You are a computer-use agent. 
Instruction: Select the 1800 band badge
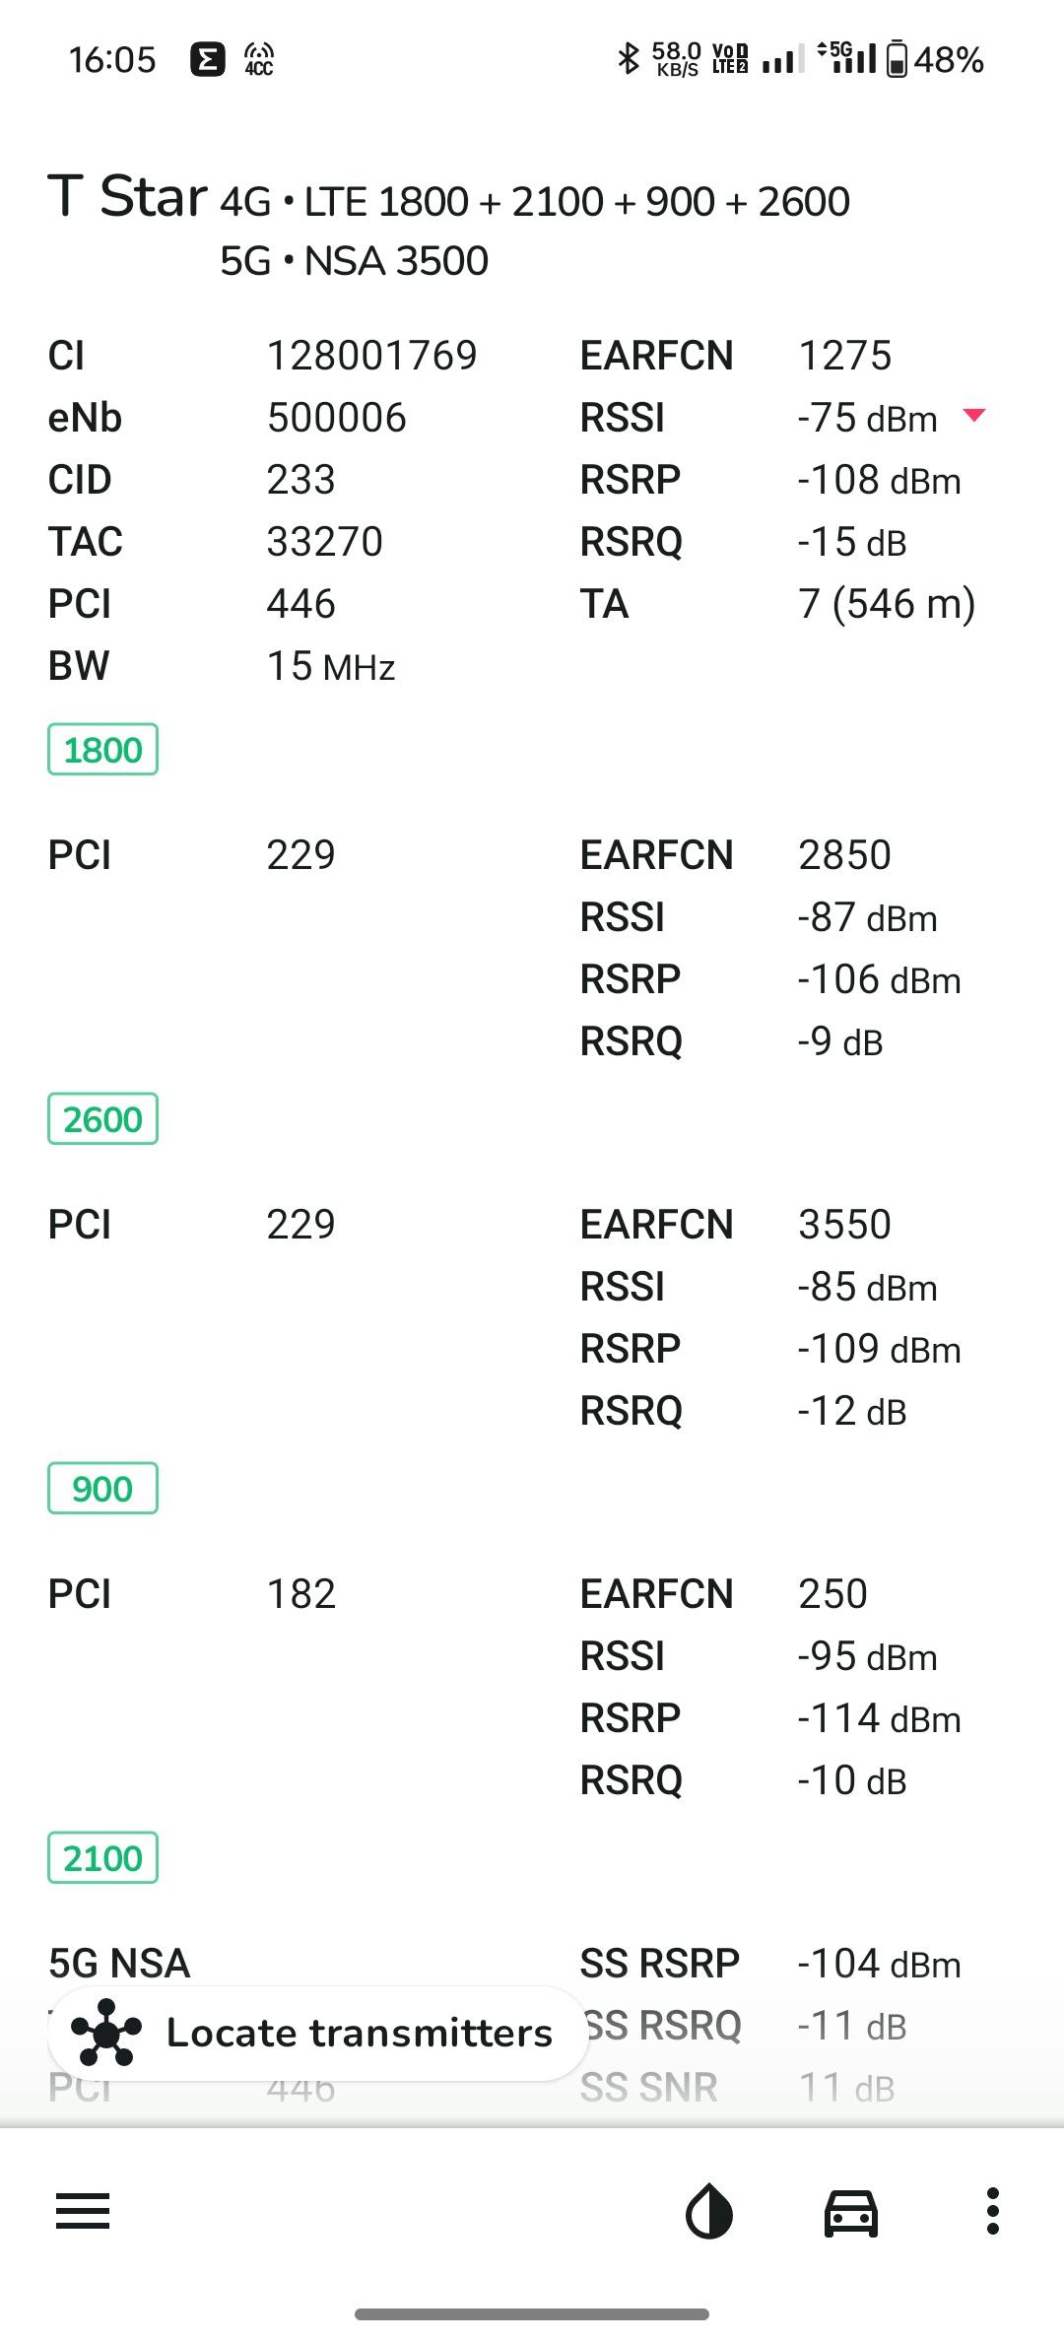coord(102,750)
